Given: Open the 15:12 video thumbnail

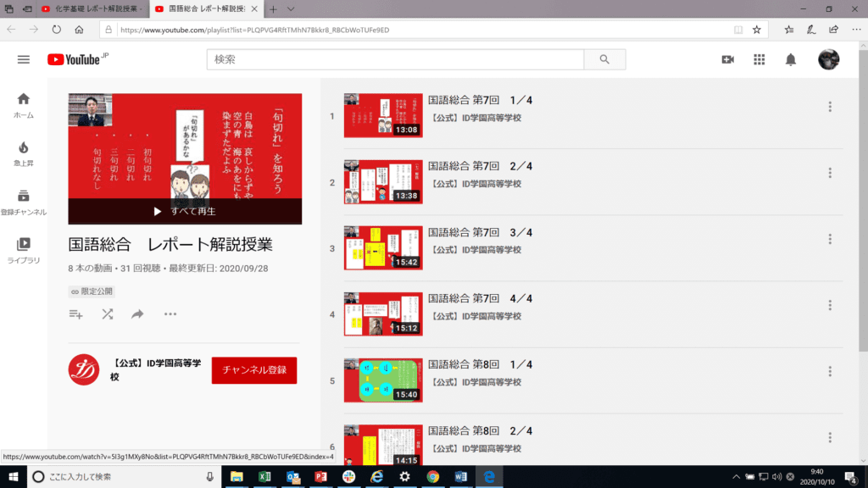Looking at the screenshot, I should 383,313.
